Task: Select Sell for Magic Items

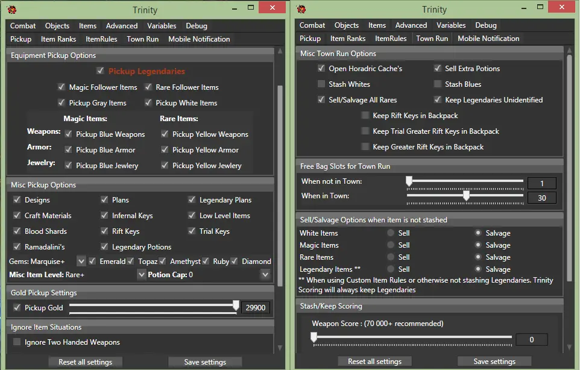Action: (391, 245)
